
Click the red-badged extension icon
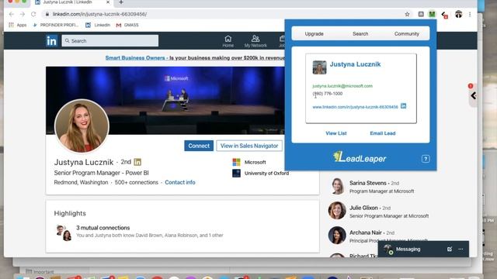point(444,15)
